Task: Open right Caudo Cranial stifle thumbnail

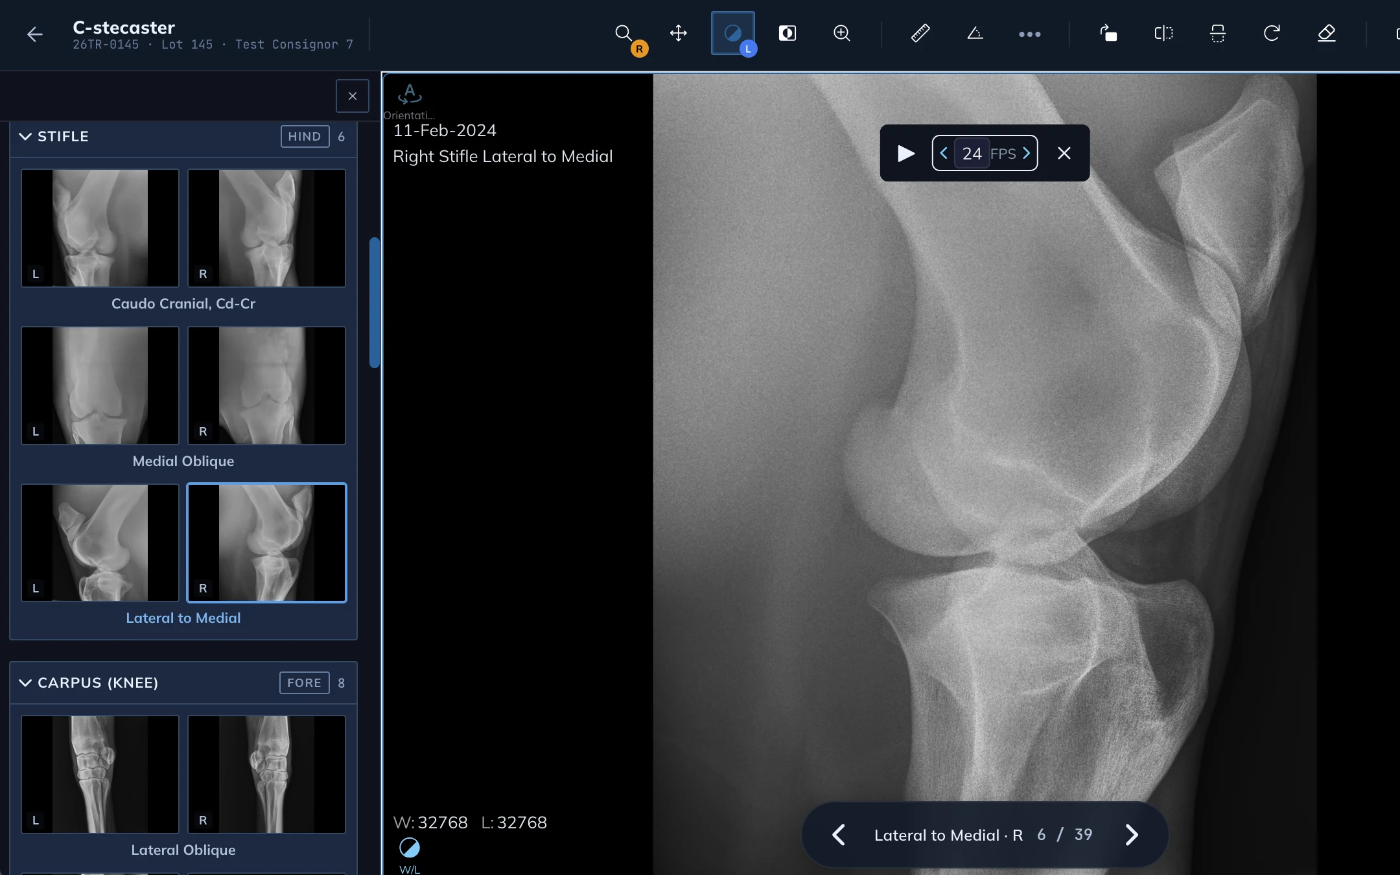Action: pos(266,228)
